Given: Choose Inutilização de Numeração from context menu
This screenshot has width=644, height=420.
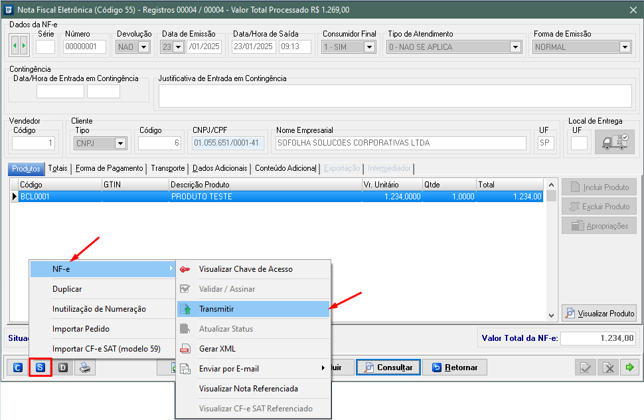Looking at the screenshot, I should click(x=99, y=309).
